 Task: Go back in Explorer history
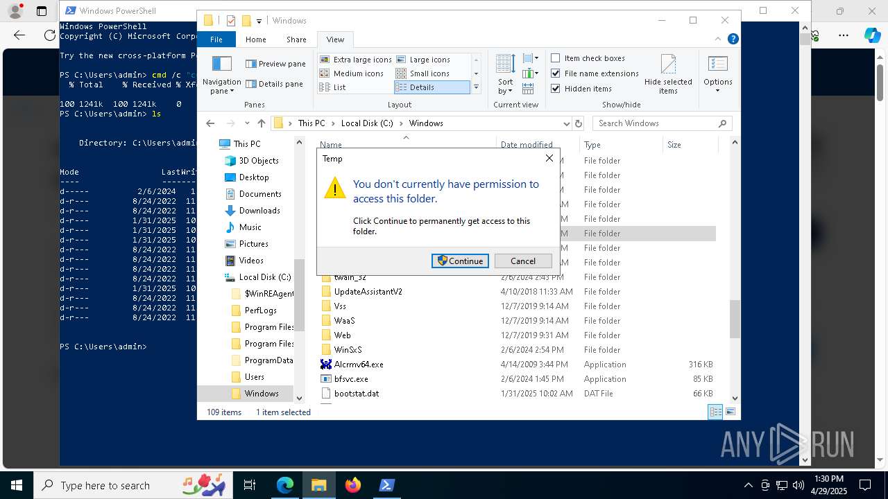tap(210, 123)
